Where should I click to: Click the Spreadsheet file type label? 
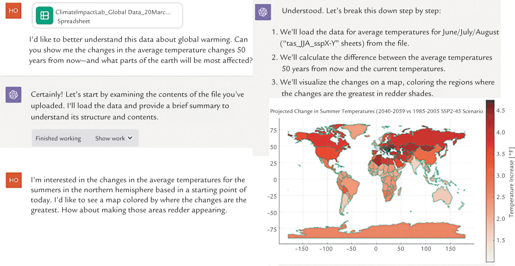(74, 21)
